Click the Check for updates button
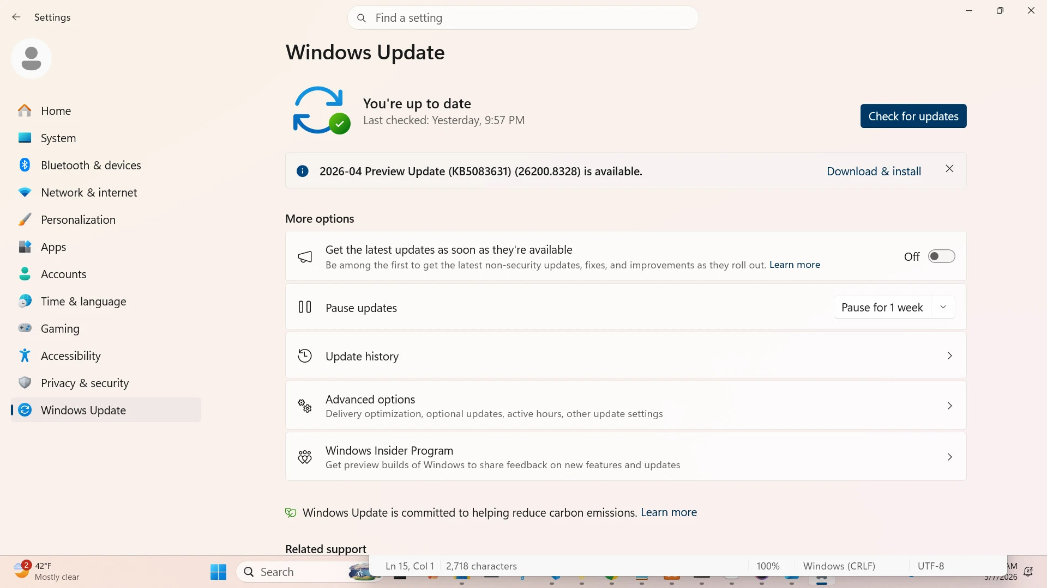The image size is (1047, 588). pos(913,116)
